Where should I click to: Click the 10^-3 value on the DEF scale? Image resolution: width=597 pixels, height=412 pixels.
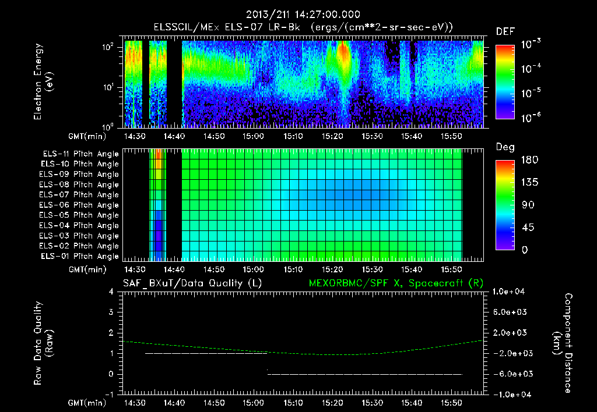(531, 44)
